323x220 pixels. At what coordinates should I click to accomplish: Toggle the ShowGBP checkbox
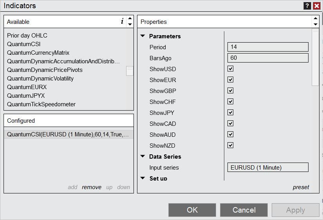click(230, 91)
